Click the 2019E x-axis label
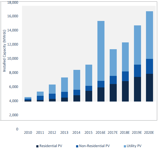This screenshot has width=158, height=151. (x=137, y=132)
